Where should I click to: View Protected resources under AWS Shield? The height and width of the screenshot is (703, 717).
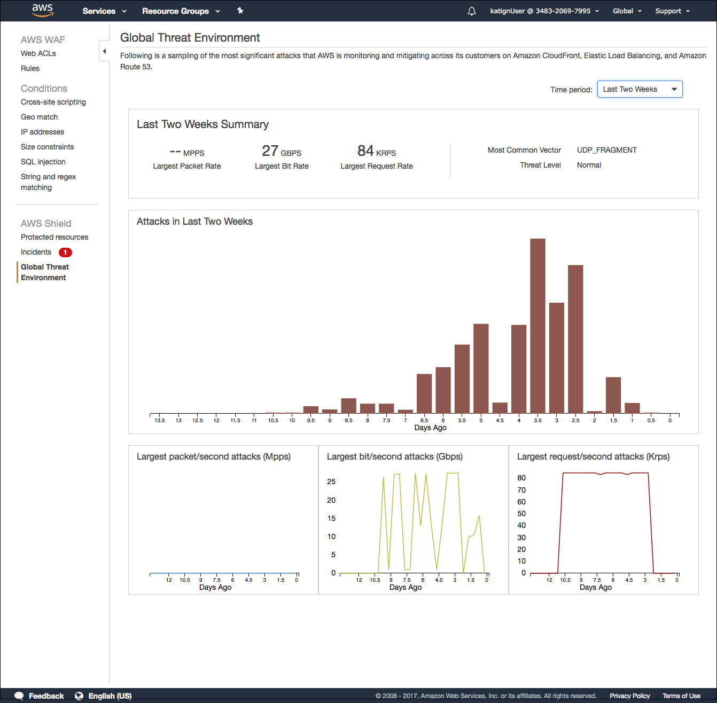tap(54, 237)
